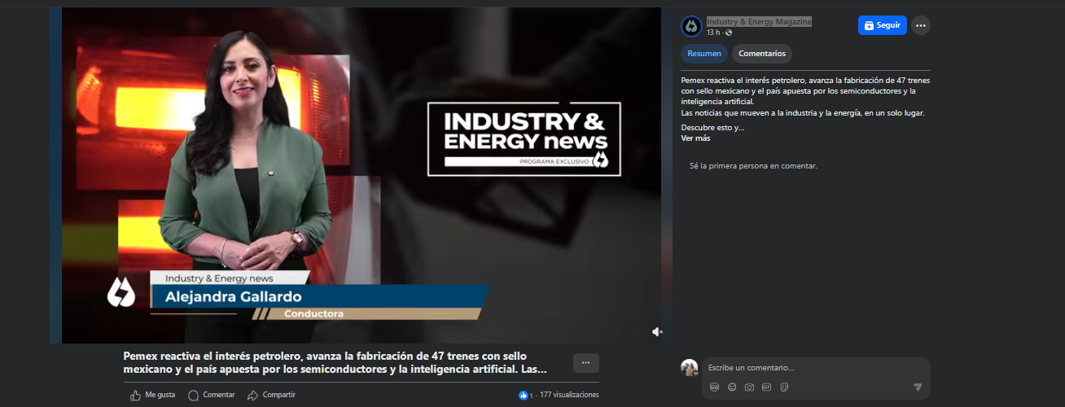Click the Descubre esto y... description line

[x=712, y=128]
